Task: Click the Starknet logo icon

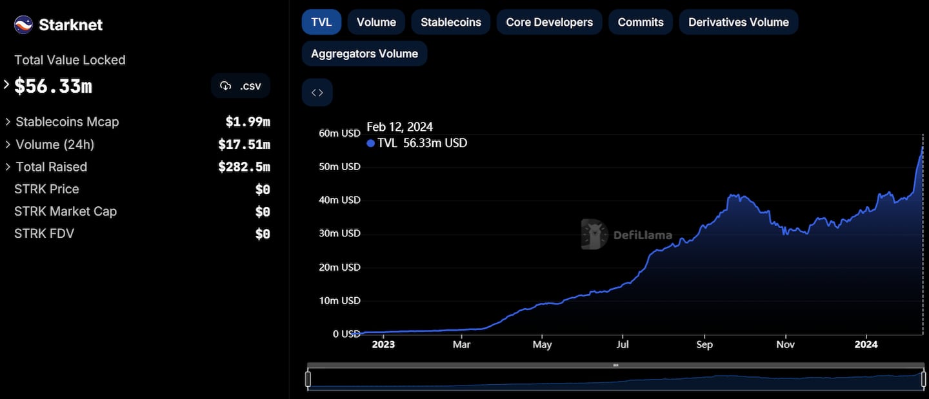Action: 23,24
